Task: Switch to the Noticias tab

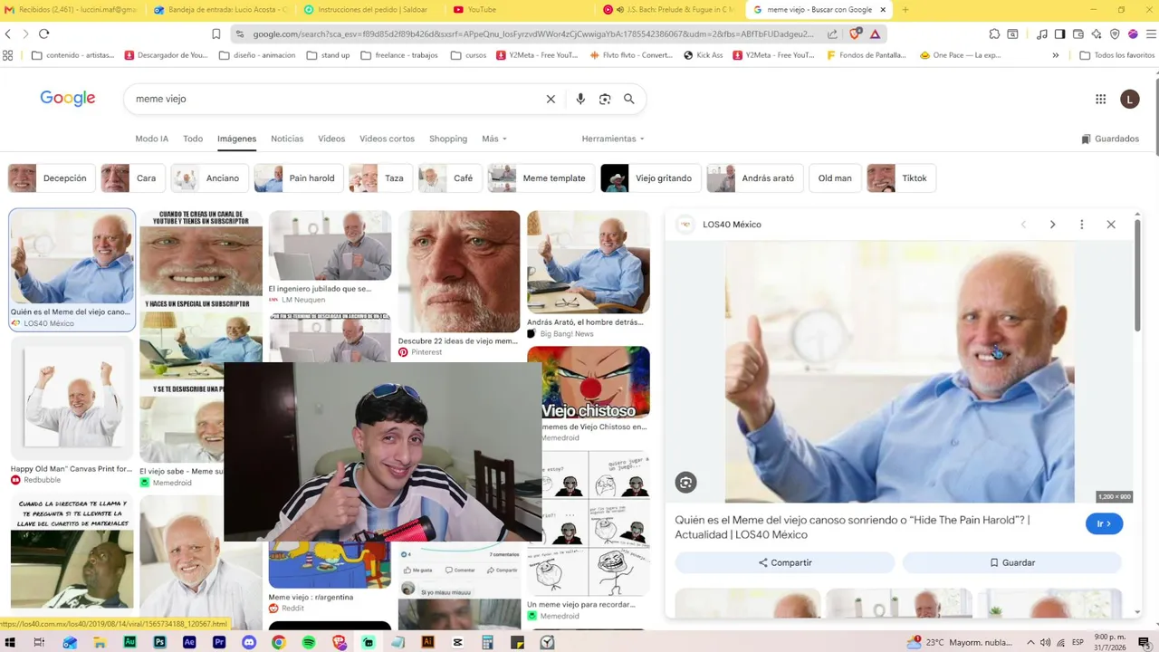Action: point(287,139)
